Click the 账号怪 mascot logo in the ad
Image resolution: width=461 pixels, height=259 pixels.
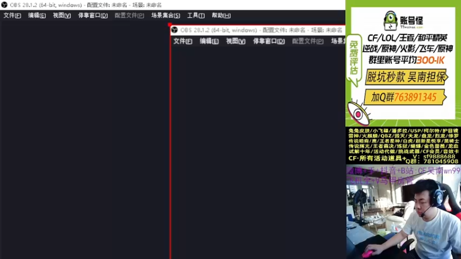tap(391, 21)
